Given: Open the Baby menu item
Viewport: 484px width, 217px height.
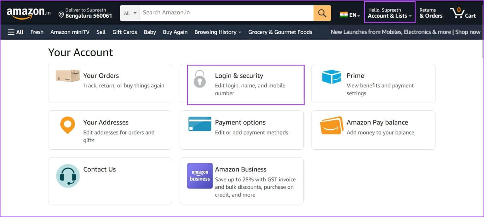Looking at the screenshot, I should (x=150, y=32).
